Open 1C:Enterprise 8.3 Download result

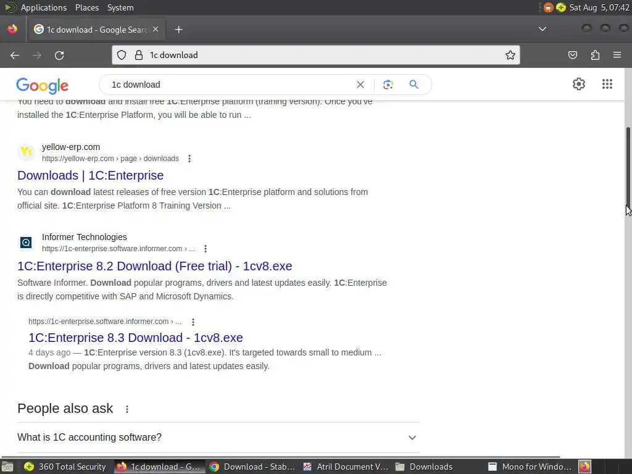[x=136, y=338]
